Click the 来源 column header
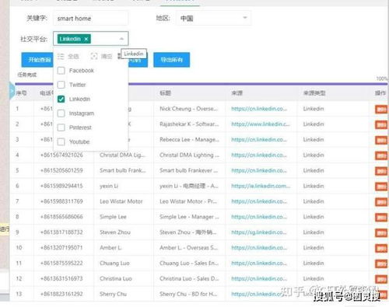 [237, 93]
